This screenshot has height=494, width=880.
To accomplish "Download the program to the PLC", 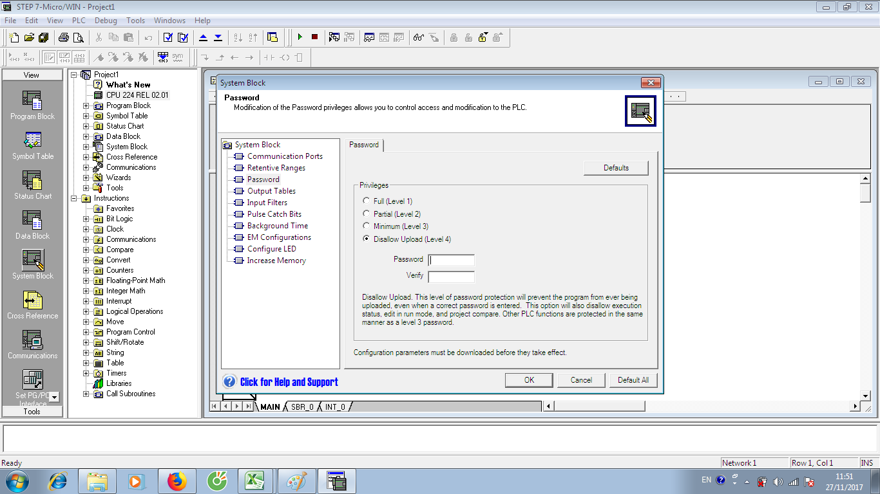I will coord(218,37).
